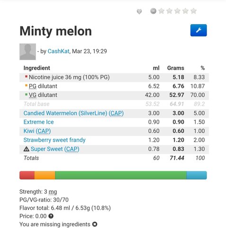The width and height of the screenshot is (226, 237).
Task: Click the author avatar placeholder image
Action: pos(27,52)
